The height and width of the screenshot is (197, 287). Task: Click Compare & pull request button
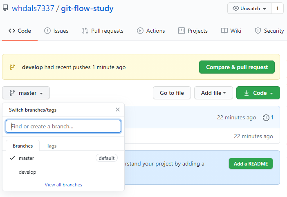237,67
